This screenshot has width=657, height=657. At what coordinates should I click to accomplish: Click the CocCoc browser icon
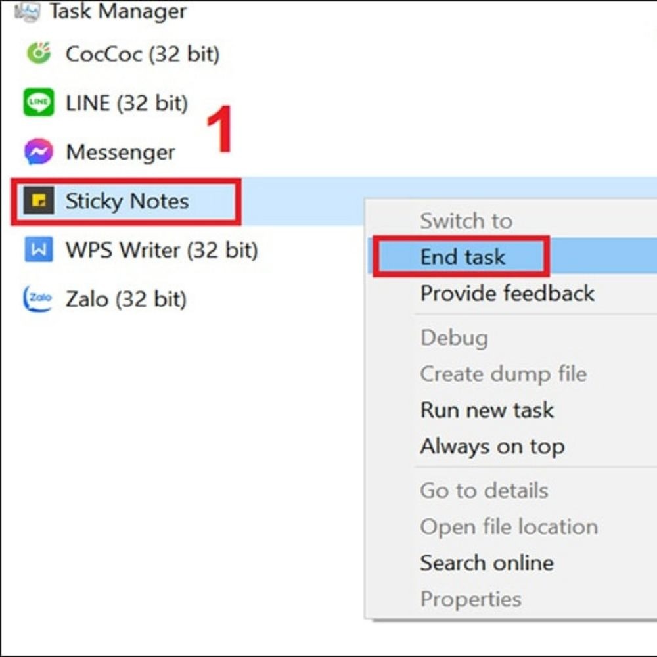38,53
